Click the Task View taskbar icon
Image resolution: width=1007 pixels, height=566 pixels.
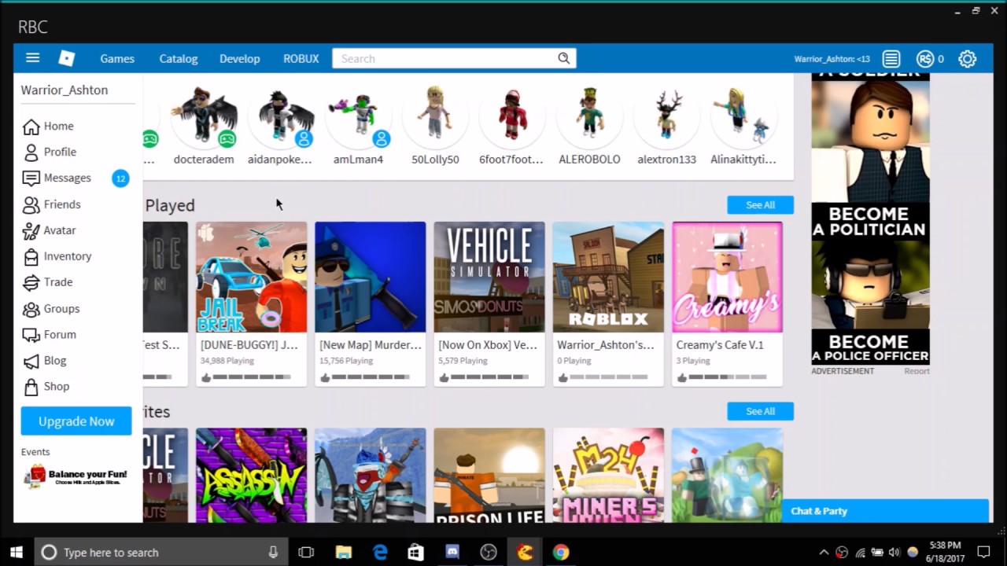[x=306, y=553]
